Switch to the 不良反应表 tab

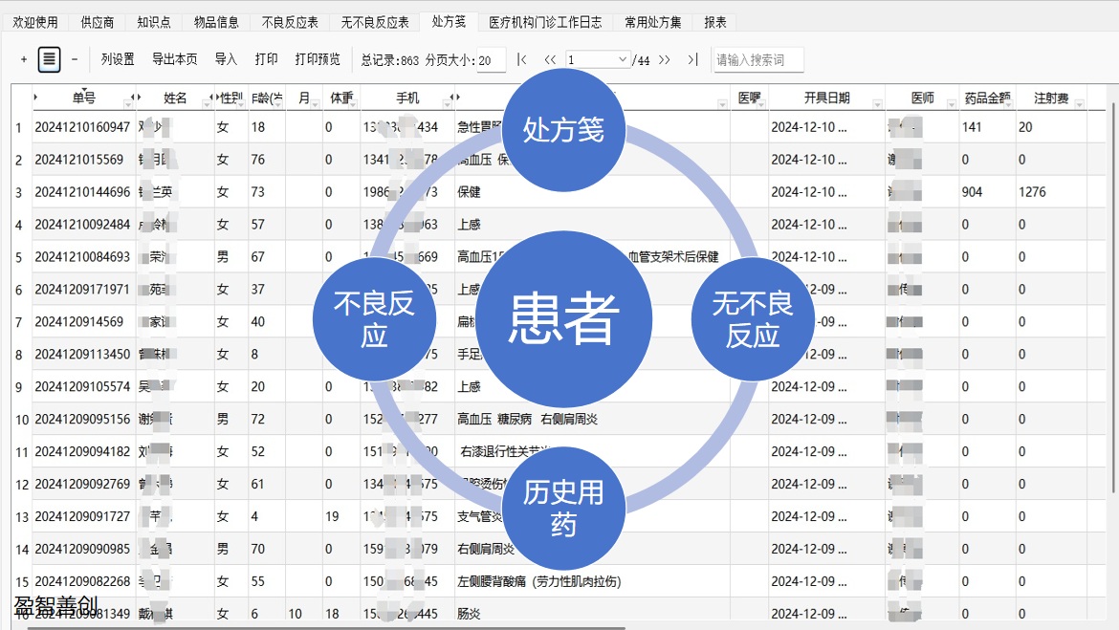pos(291,22)
